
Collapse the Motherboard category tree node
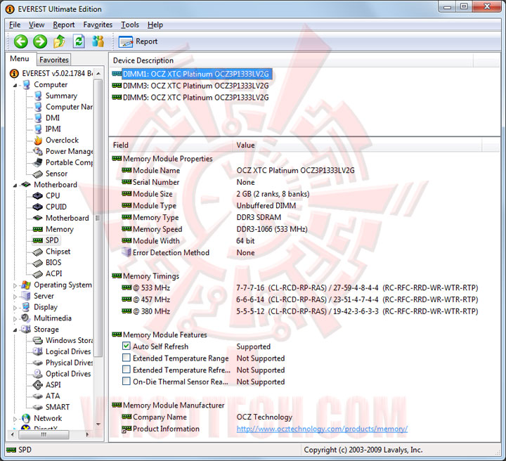point(15,186)
